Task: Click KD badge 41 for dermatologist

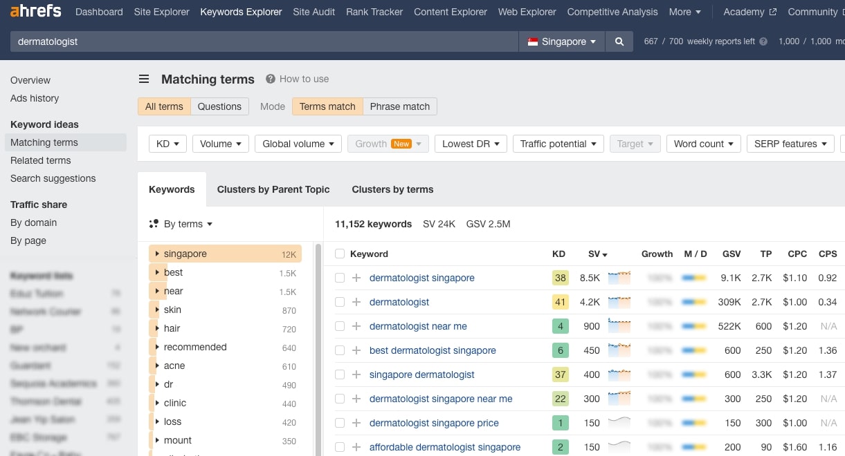Action: pyautogui.click(x=560, y=302)
